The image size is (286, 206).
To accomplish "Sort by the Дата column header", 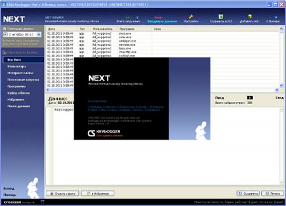I will pos(61,29).
